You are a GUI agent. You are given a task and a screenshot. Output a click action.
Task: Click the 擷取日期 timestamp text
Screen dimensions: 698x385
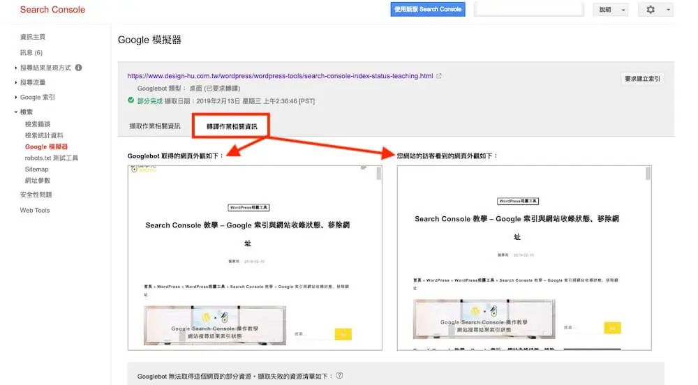pos(239,101)
